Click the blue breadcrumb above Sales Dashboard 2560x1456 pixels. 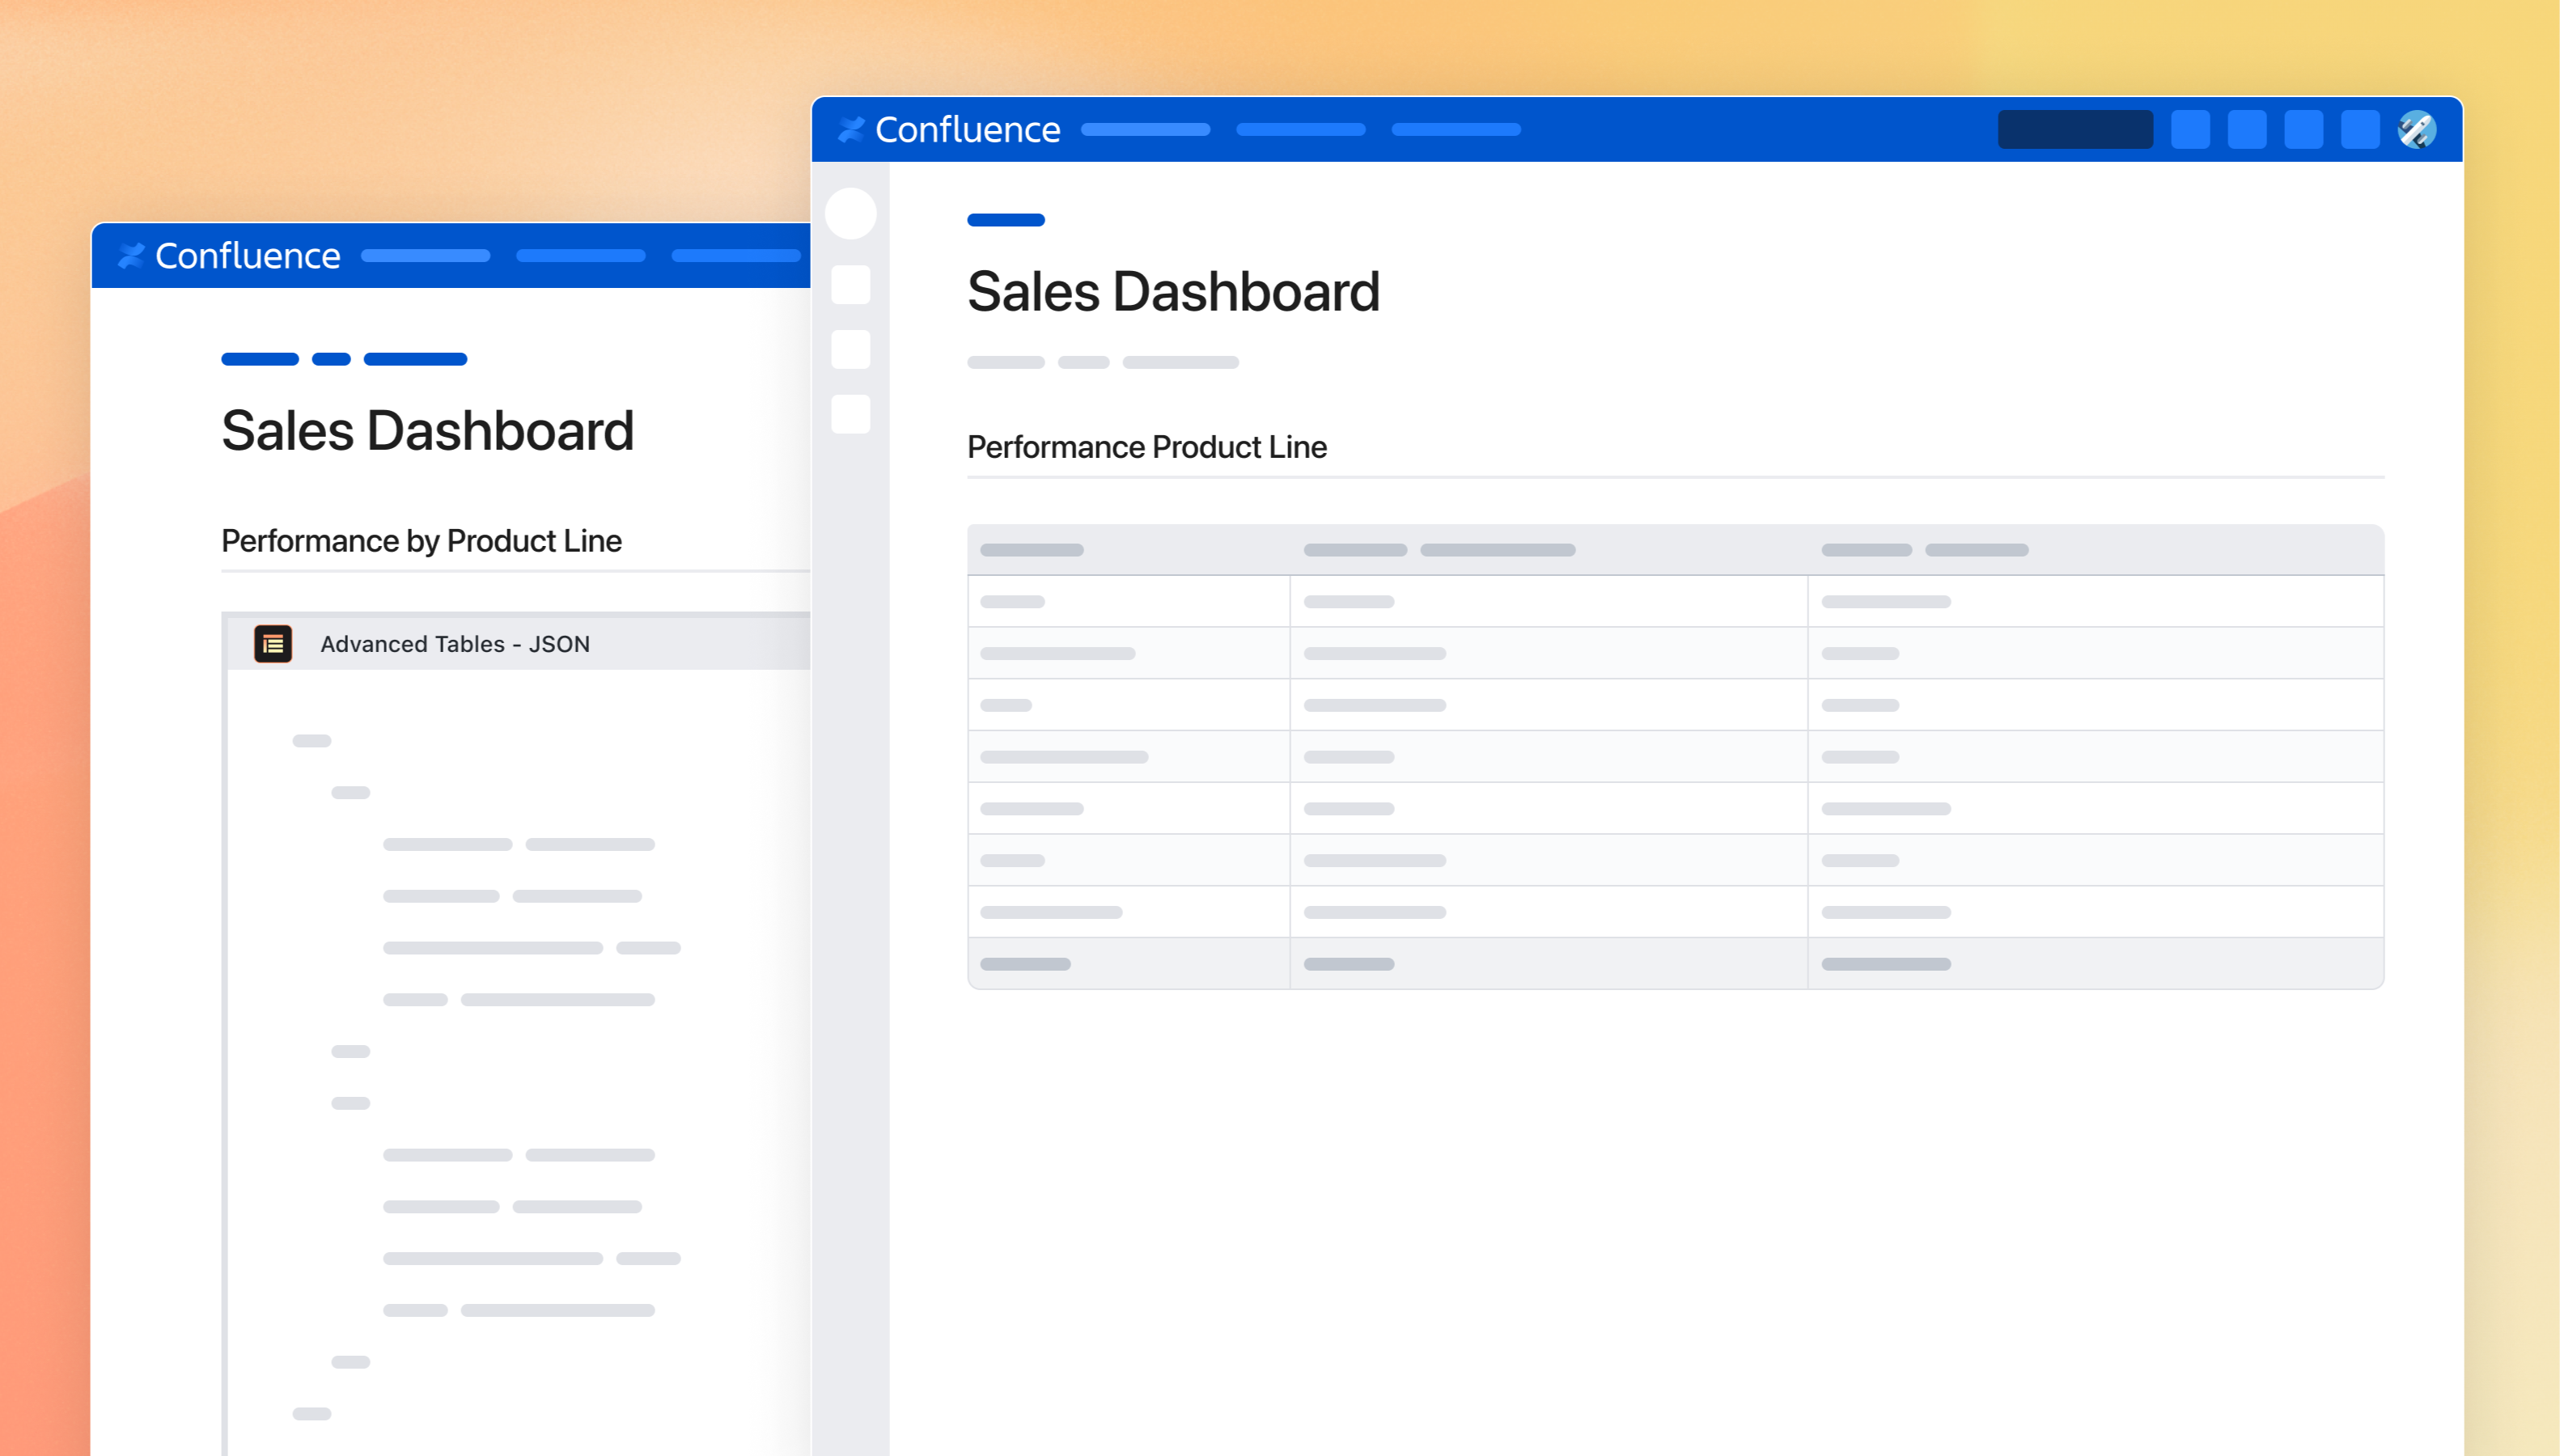[x=1005, y=220]
